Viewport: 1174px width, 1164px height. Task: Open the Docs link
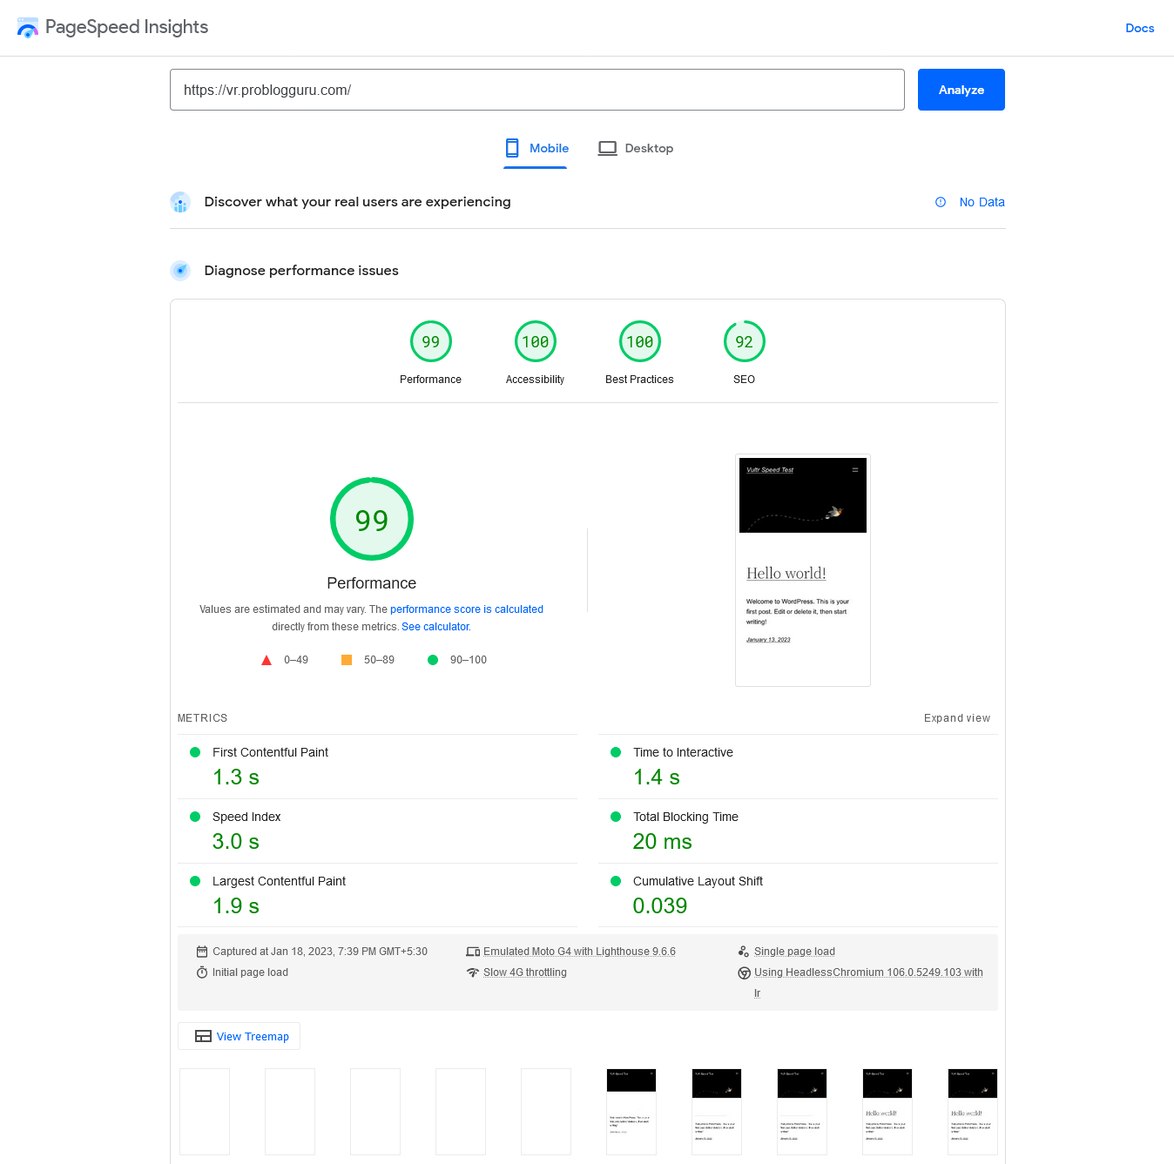point(1139,28)
